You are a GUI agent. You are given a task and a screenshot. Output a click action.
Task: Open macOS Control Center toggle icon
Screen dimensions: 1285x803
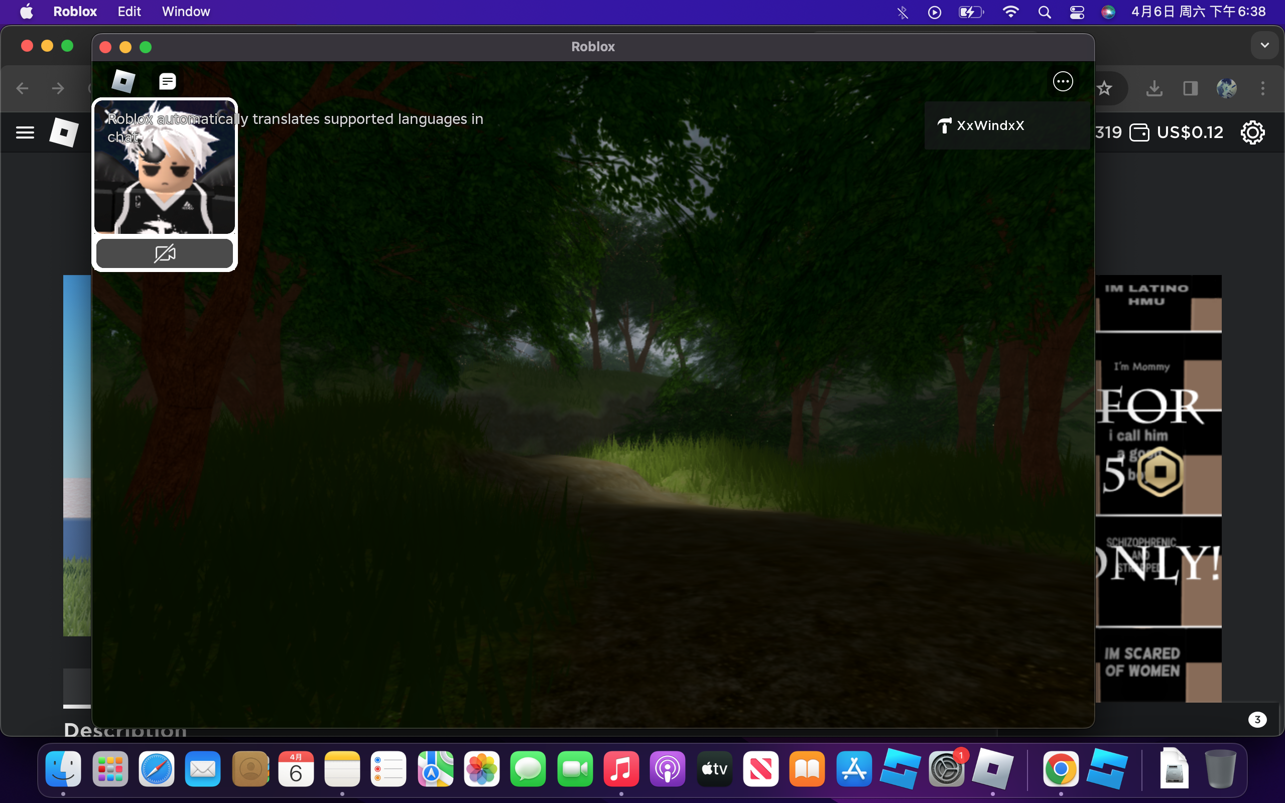[x=1076, y=12]
